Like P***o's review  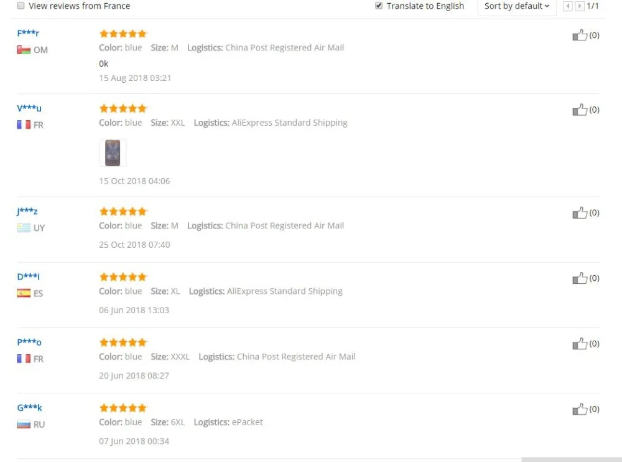pos(580,344)
